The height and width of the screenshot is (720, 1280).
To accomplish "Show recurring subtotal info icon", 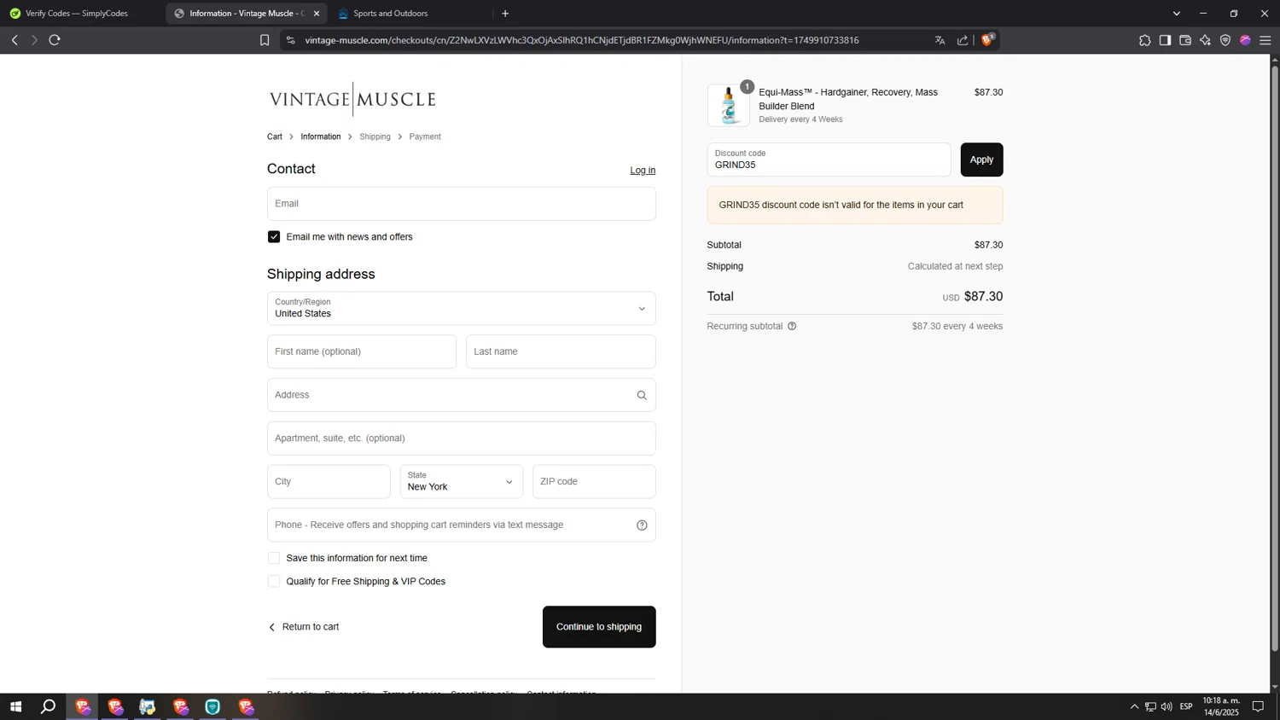I will point(792,326).
